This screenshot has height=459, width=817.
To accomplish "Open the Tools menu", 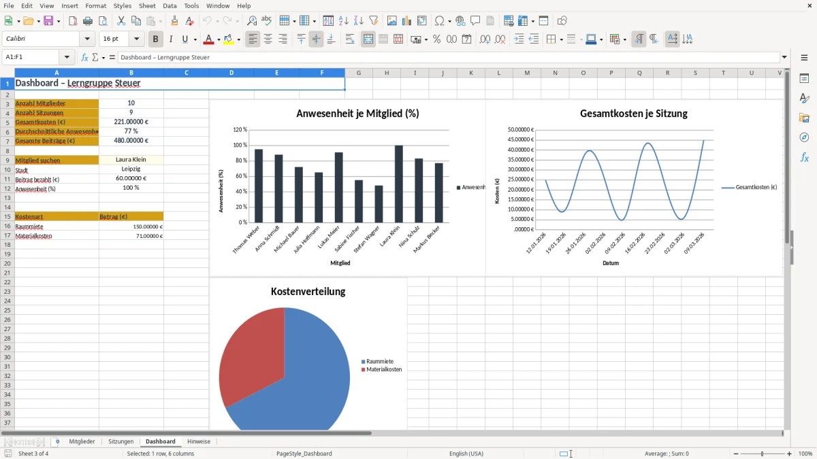I will tap(191, 5).
